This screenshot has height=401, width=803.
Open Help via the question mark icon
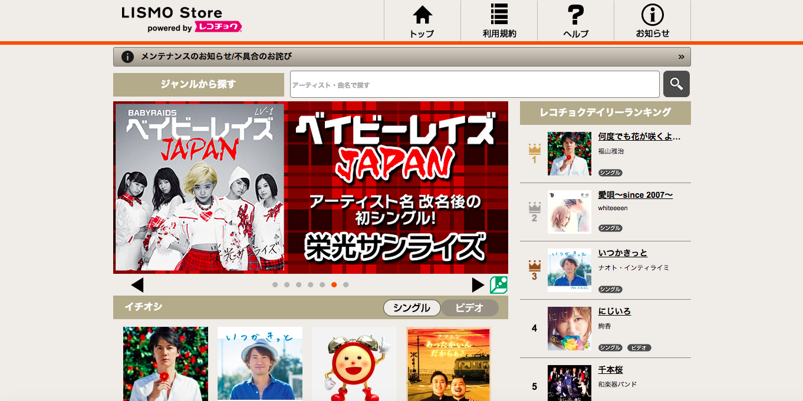coord(575,15)
